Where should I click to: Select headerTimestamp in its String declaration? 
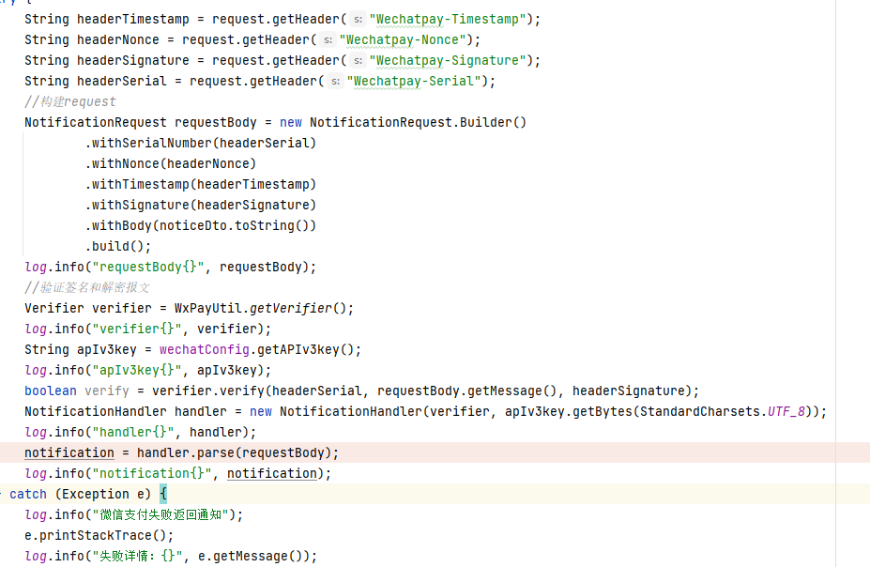tap(132, 20)
